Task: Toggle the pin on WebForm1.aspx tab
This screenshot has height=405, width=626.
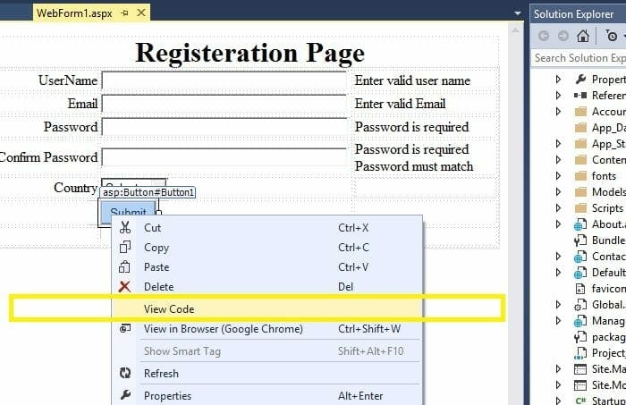Action: [123, 13]
